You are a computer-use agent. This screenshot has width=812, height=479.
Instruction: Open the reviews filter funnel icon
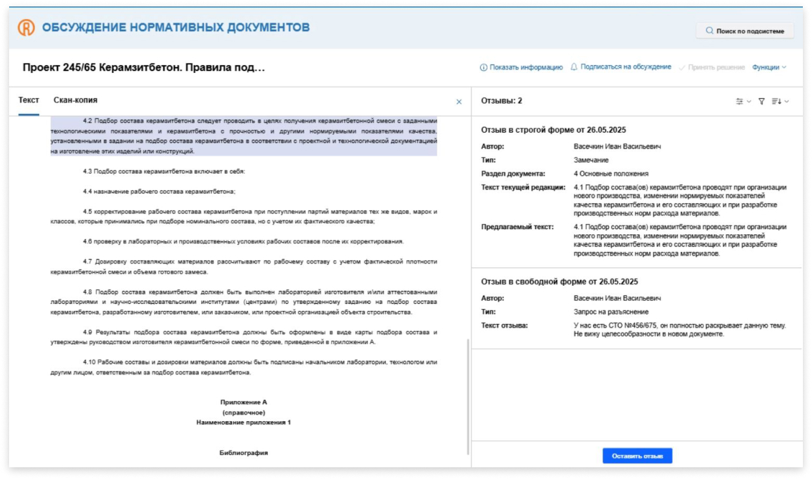point(761,102)
